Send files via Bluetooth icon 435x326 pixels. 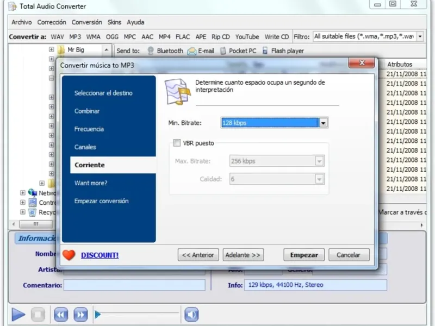tap(151, 51)
